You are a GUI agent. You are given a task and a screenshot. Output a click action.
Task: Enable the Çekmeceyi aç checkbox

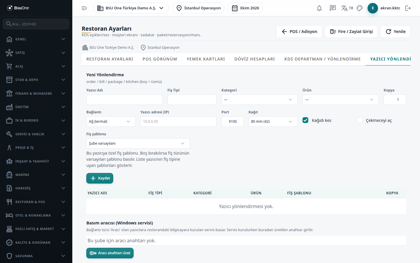click(x=360, y=120)
